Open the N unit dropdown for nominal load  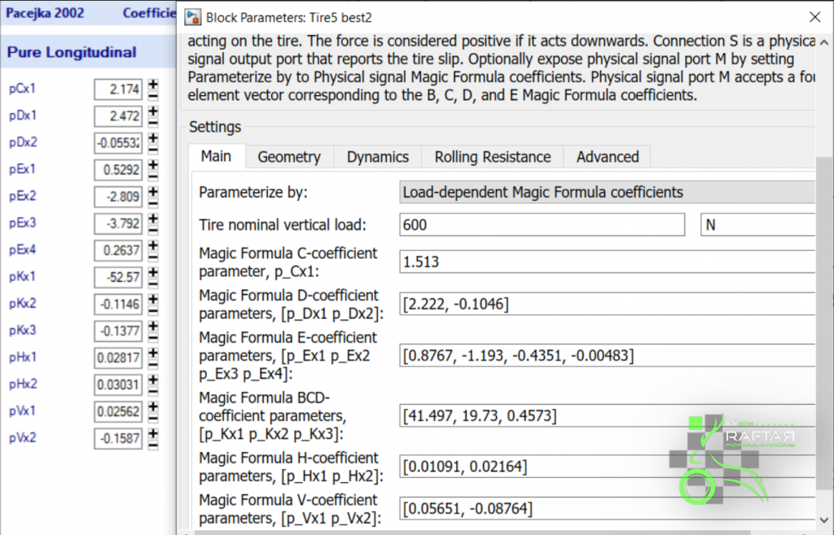coord(757,225)
